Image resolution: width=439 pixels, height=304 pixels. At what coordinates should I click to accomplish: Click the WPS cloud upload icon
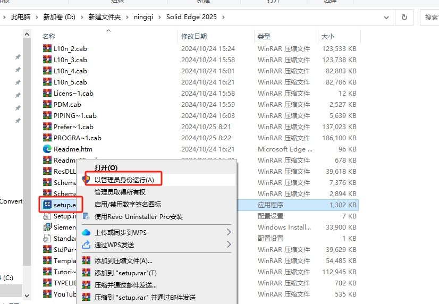[86, 232]
